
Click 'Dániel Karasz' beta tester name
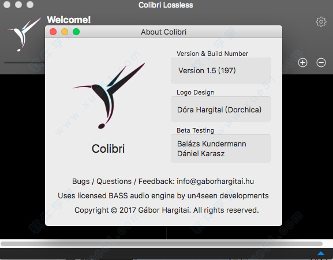click(x=201, y=153)
